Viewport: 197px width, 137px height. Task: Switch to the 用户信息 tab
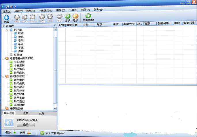pyautogui.click(x=9, y=113)
